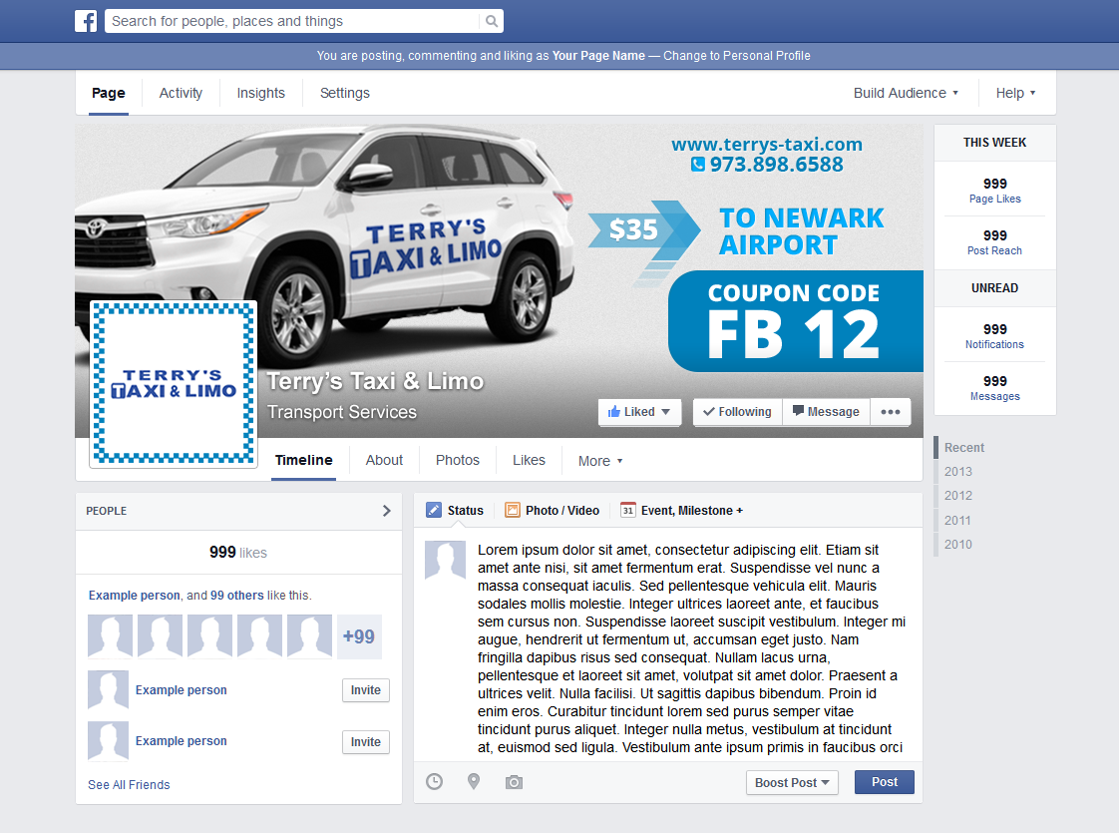1119x833 pixels.
Task: Click the clock icon to schedule the post
Action: (434, 781)
